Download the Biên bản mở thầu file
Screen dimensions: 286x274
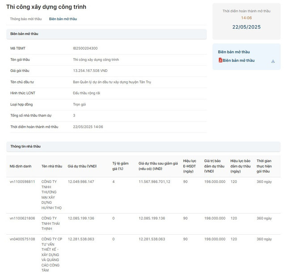click(x=273, y=61)
